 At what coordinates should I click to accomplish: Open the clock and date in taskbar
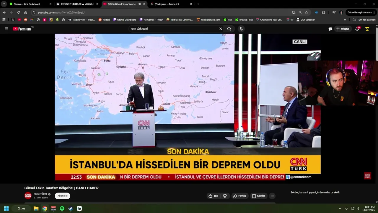coord(369,209)
